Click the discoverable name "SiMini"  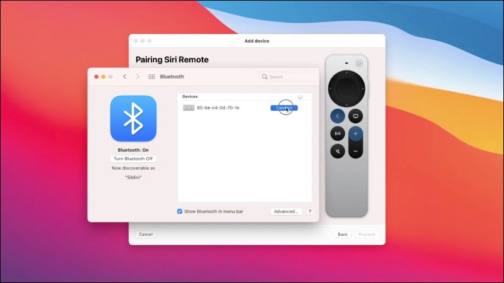tap(133, 177)
